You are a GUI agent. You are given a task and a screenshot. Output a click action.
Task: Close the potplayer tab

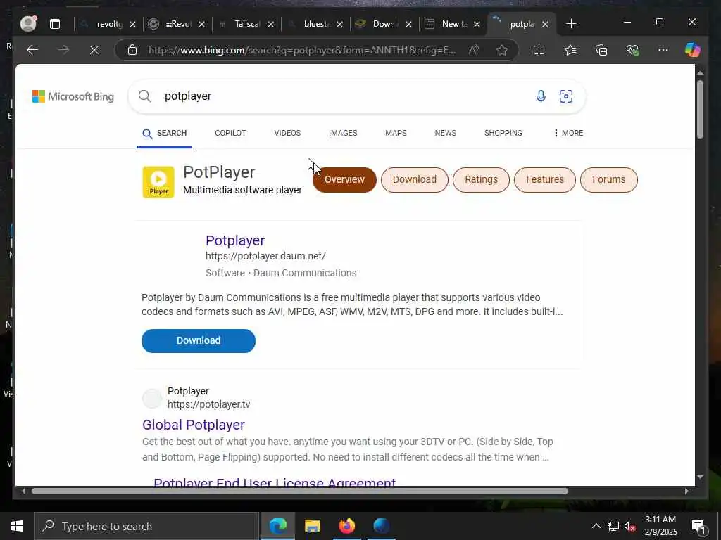click(x=546, y=25)
